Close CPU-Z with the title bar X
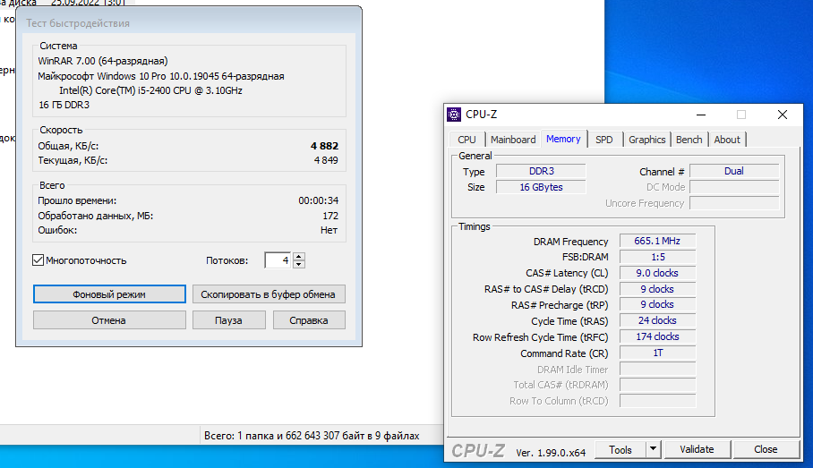 click(783, 115)
